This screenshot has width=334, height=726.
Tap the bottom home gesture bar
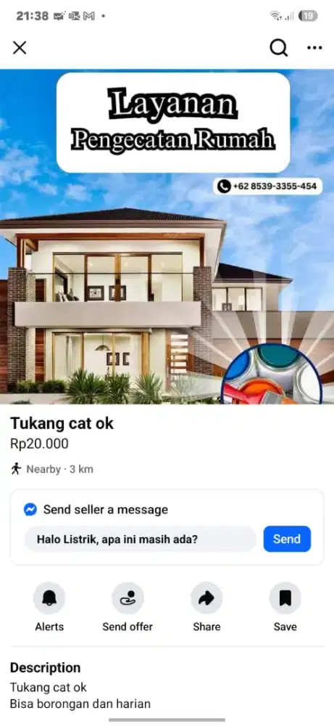click(167, 720)
